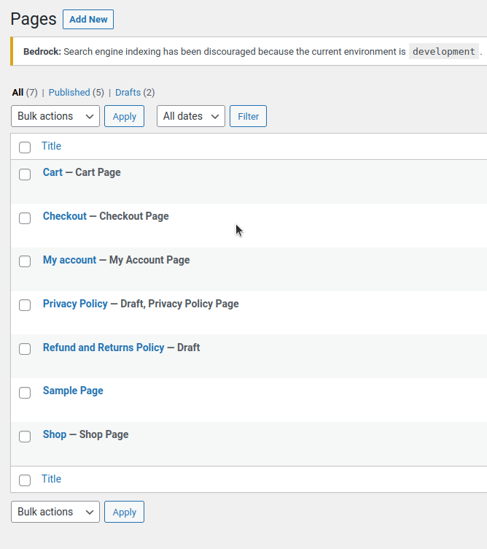The image size is (487, 549).
Task: Tick the select-all checkbox in table header
Action: click(x=25, y=147)
